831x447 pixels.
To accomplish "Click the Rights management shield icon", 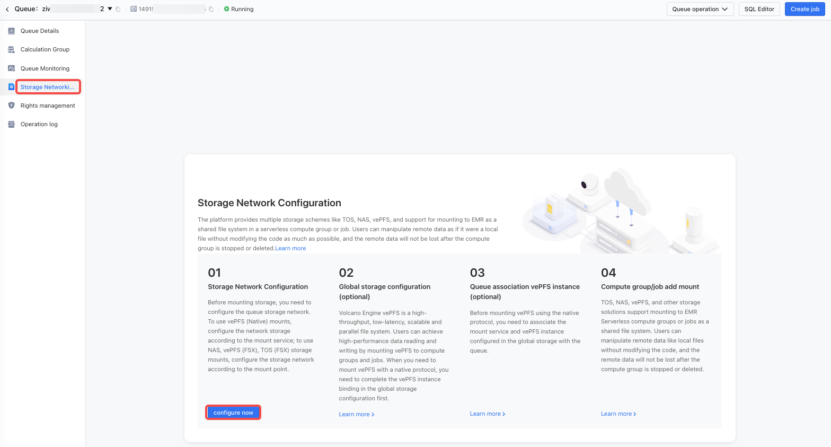I will click(x=11, y=106).
